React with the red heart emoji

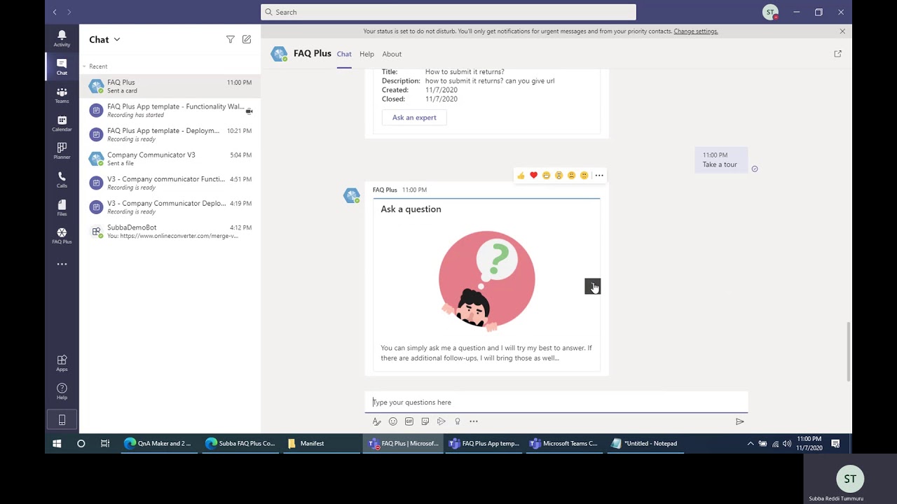tap(533, 176)
